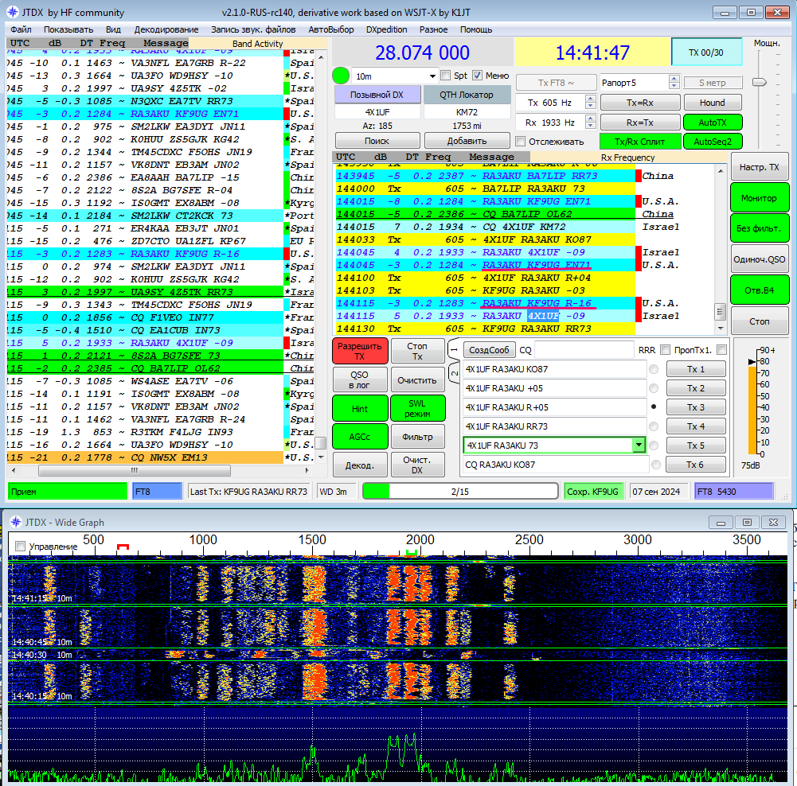This screenshot has width=797, height=786.
Task: Click the Wide Graph window app icon
Action: 16,522
